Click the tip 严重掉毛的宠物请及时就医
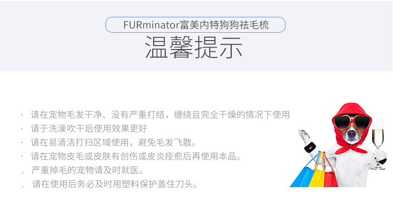 point(87,171)
